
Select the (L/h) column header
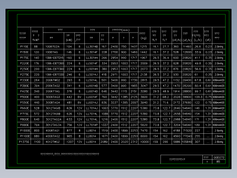click(197, 40)
